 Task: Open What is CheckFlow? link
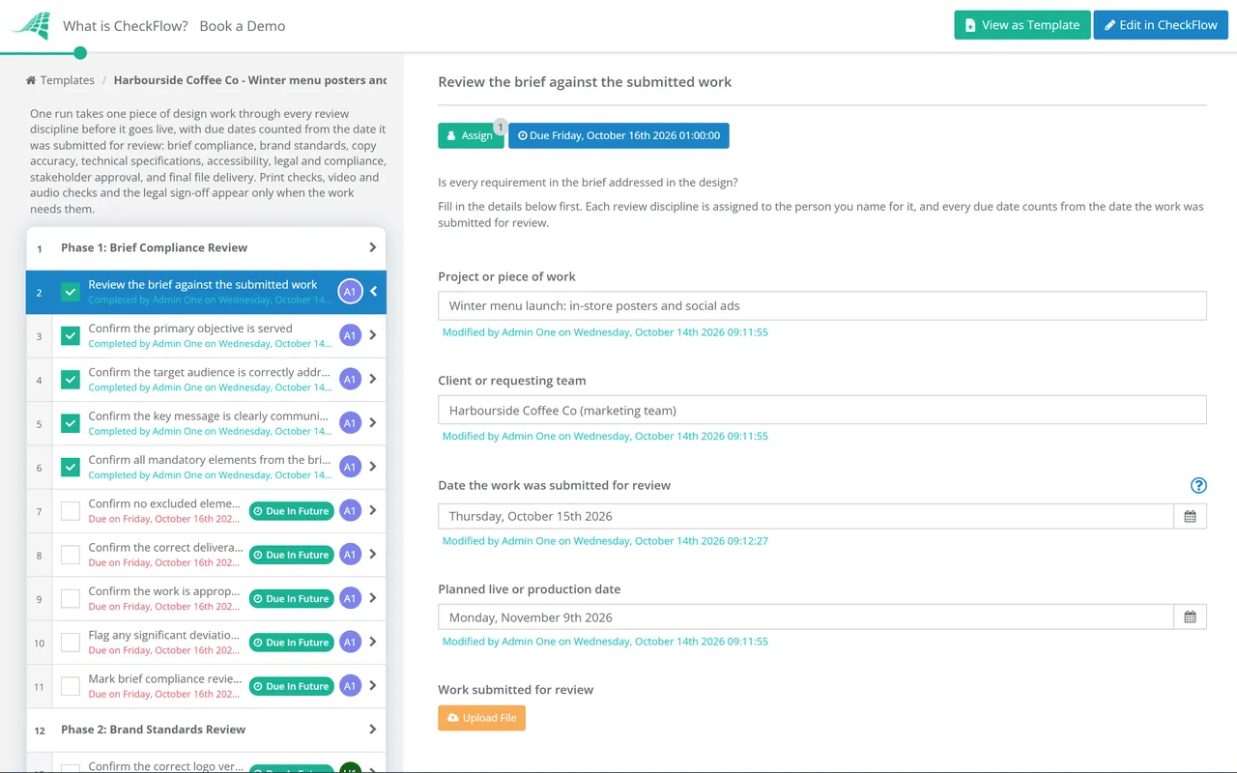[126, 26]
